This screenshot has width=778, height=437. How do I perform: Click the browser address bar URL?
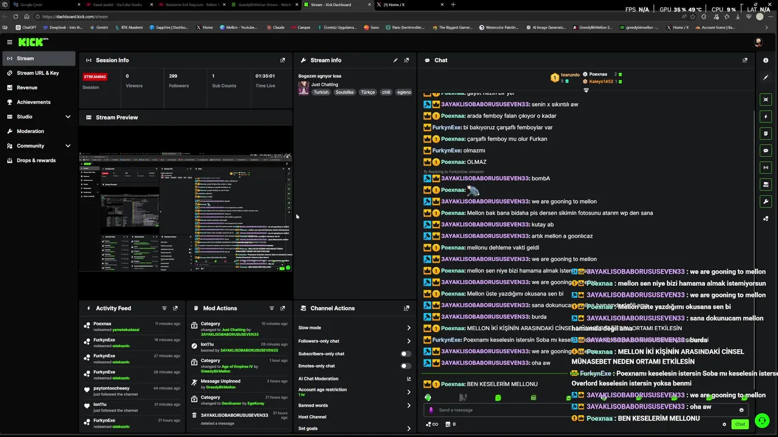pos(75,16)
